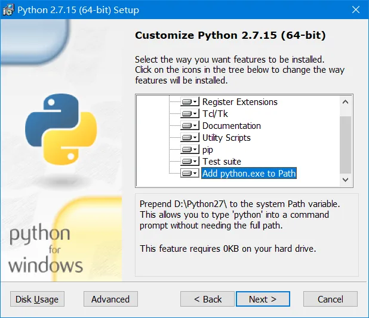Select the Register Extensions tree item
The image size is (369, 318).
pyautogui.click(x=239, y=102)
